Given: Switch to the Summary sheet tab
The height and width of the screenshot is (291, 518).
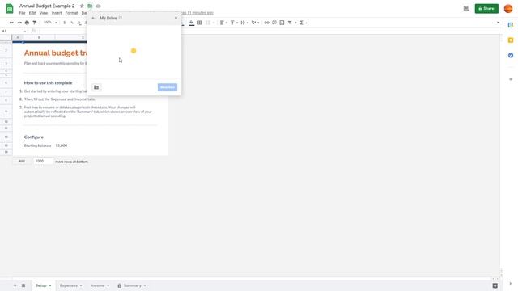Looking at the screenshot, I should pyautogui.click(x=132, y=285).
